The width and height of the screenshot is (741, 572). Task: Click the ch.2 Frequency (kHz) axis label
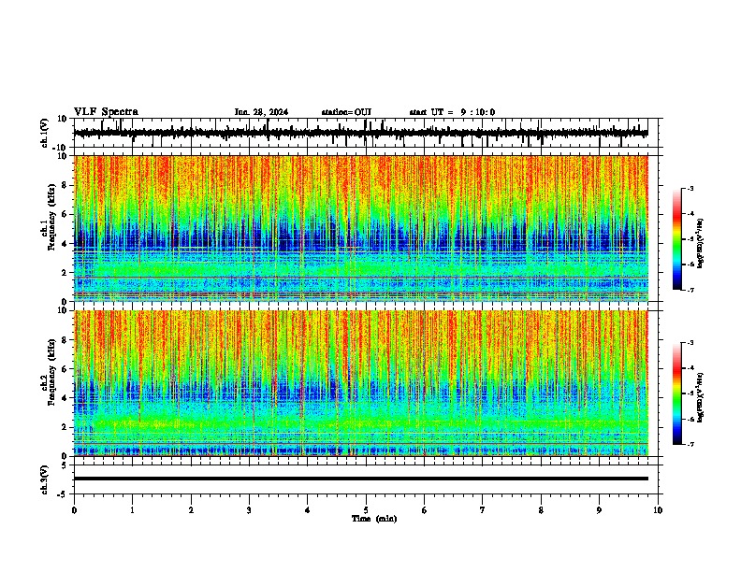[x=50, y=372]
